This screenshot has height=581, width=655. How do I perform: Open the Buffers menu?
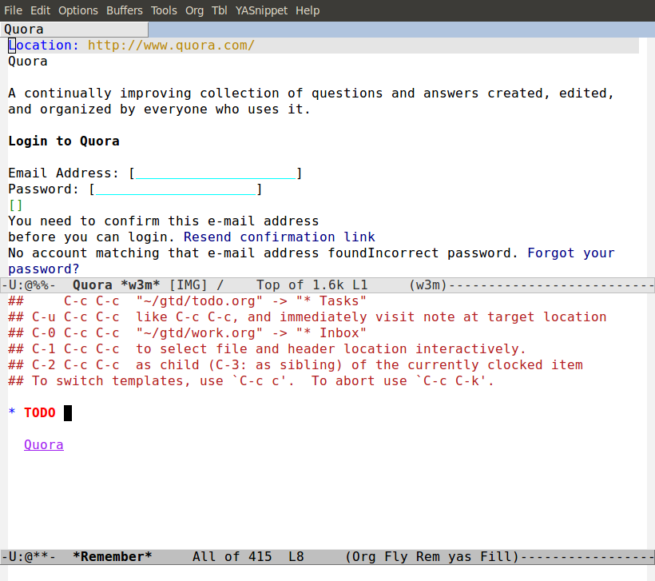[x=124, y=10]
